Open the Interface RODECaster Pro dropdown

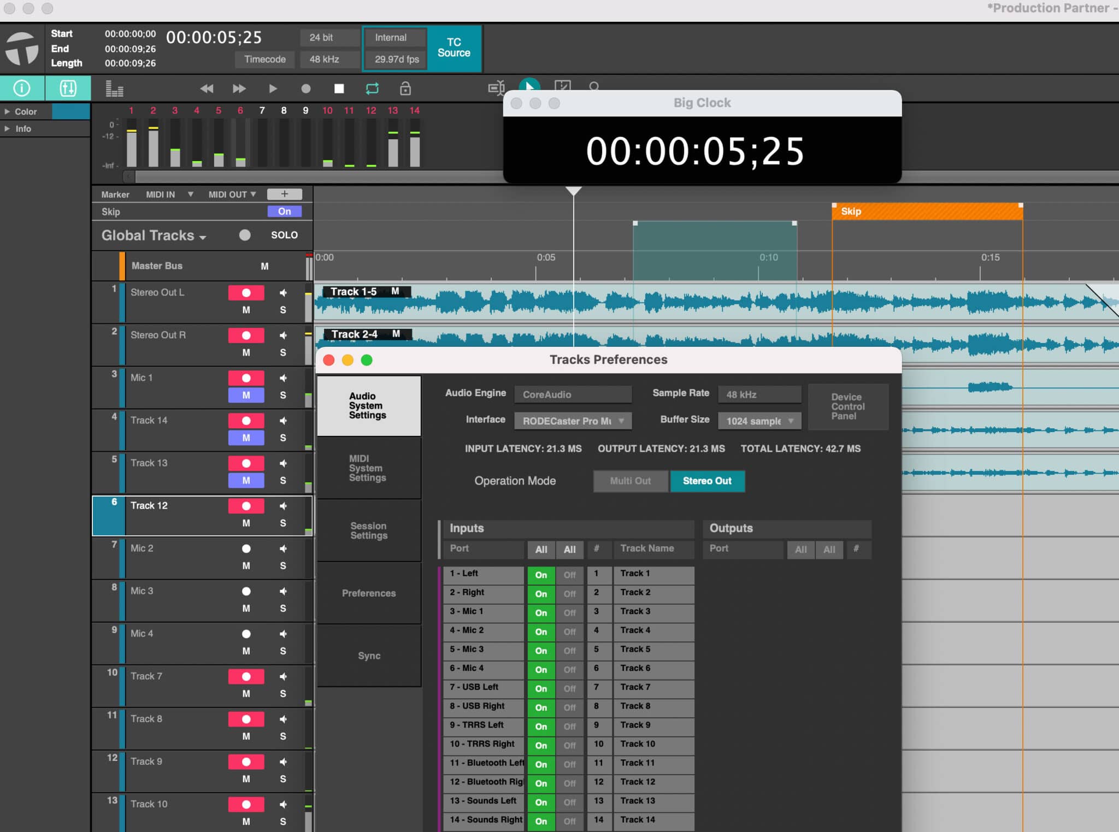click(573, 421)
